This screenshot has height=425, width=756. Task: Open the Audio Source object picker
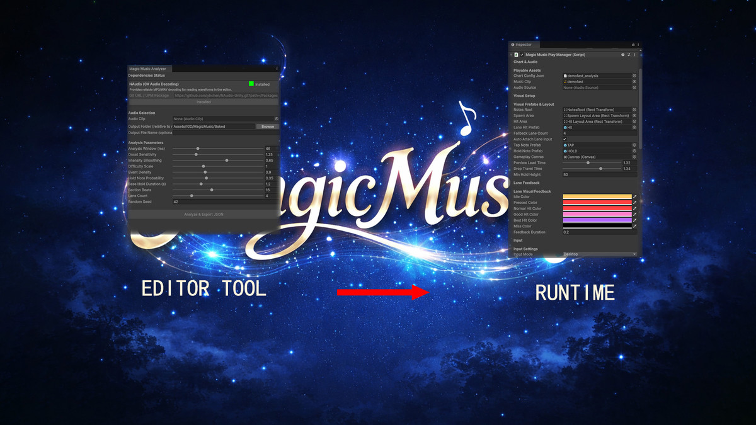634,88
